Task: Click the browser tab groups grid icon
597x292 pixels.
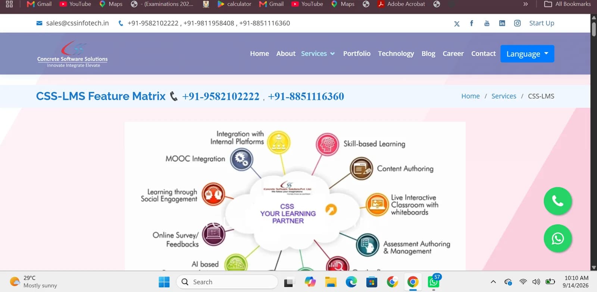Action: (x=9, y=4)
